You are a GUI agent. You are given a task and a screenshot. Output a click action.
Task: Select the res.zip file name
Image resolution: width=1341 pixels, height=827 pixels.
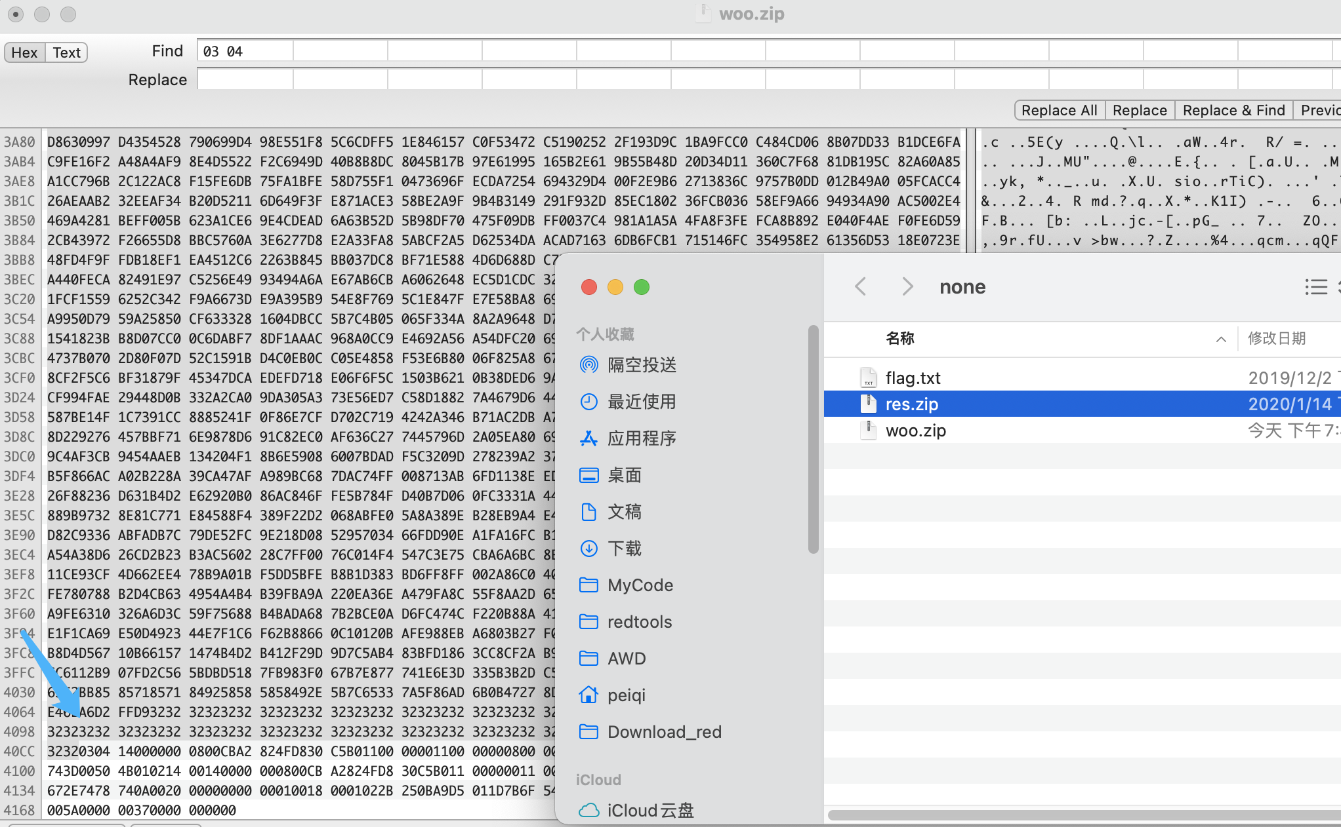tap(912, 404)
